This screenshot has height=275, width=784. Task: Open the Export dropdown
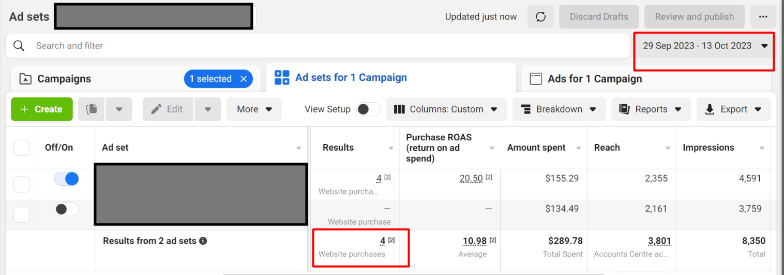pos(733,109)
